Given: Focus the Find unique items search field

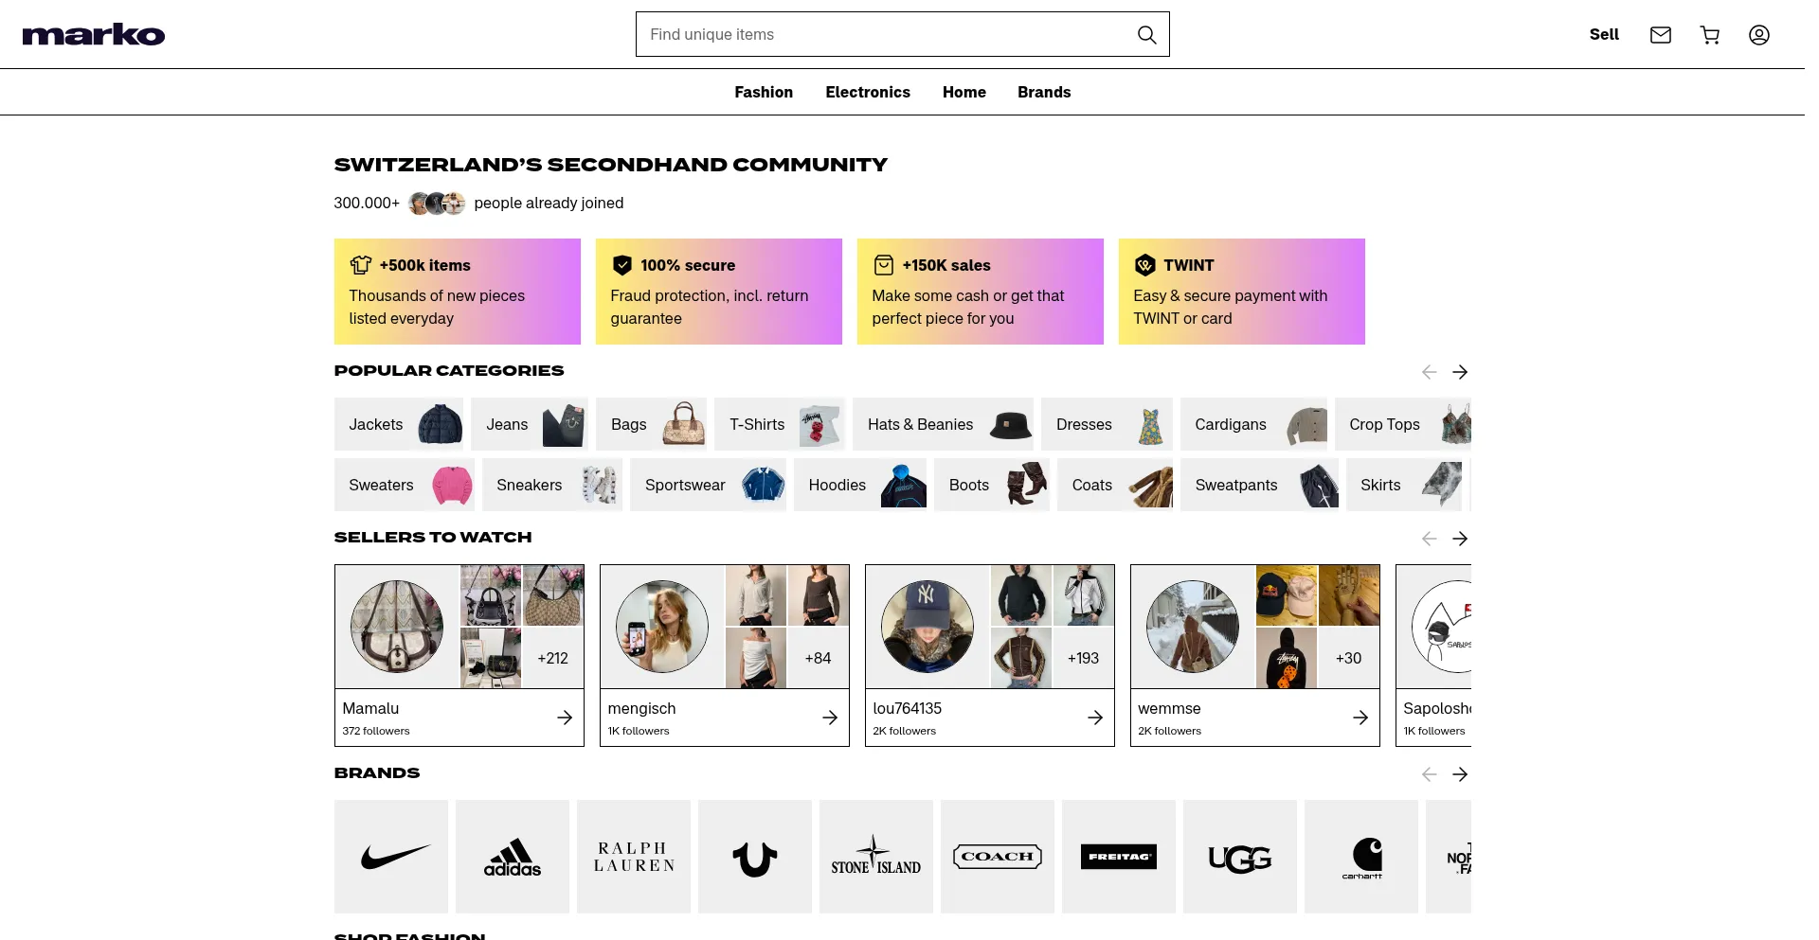Looking at the screenshot, I should [886, 34].
